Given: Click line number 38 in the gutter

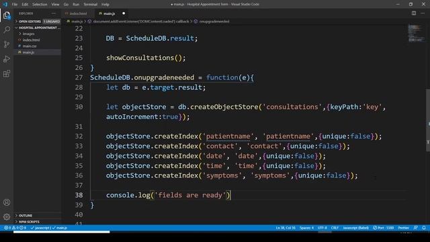Looking at the screenshot, I should [79, 195].
